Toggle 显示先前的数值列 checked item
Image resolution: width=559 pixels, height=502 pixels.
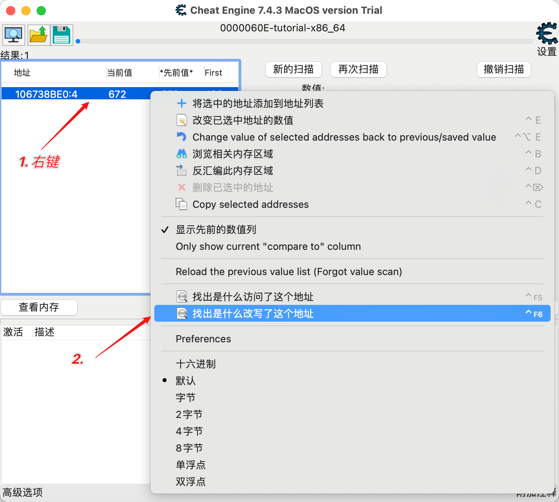pos(352,229)
